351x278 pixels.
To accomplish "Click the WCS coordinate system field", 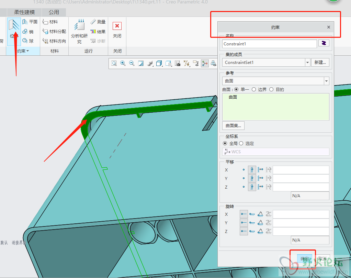I will coord(276,152).
